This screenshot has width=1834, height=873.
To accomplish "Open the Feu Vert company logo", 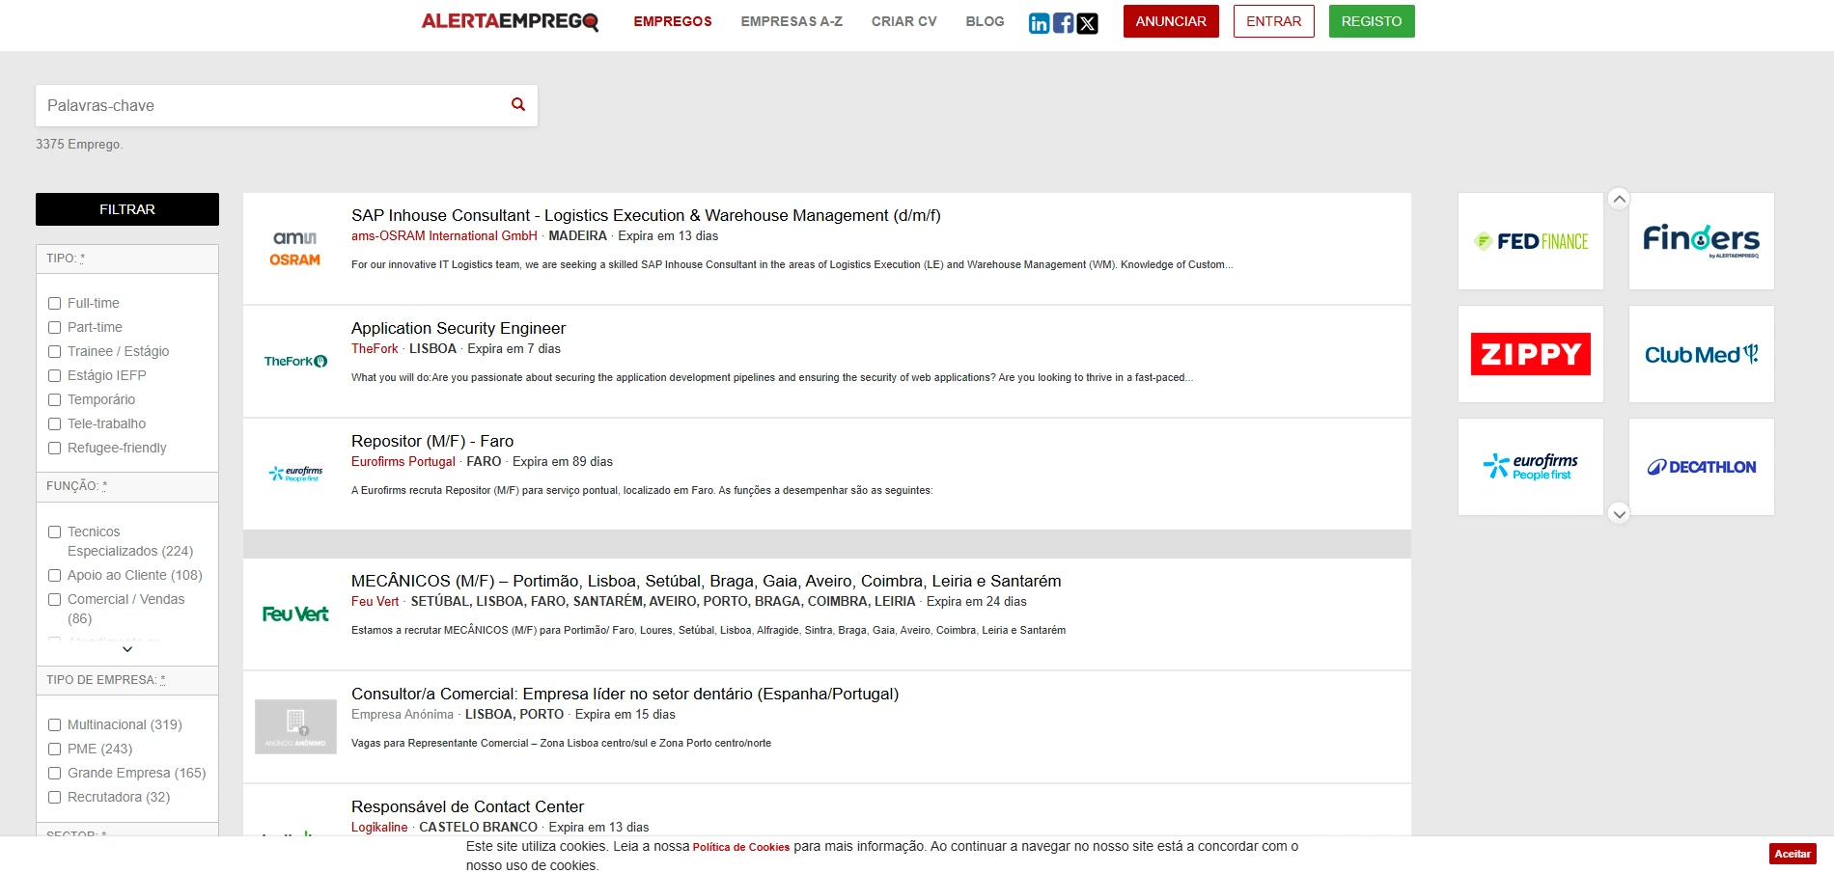I will point(295,614).
